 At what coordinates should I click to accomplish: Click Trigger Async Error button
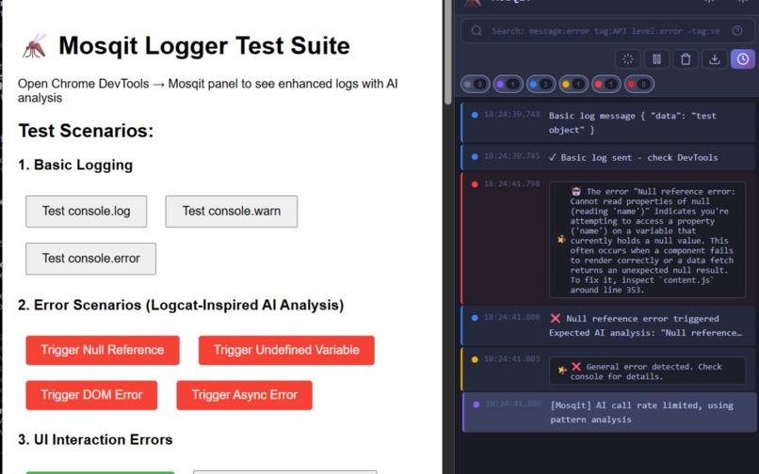click(245, 395)
